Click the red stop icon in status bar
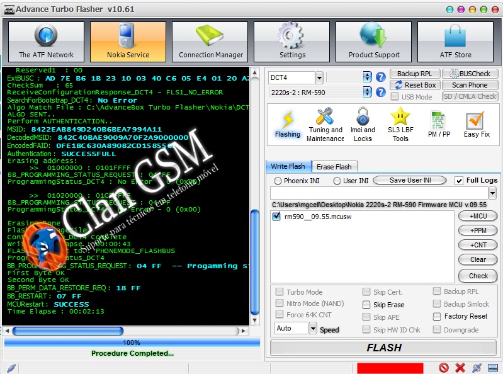Screen dimensions: 503x374 (444, 367)
